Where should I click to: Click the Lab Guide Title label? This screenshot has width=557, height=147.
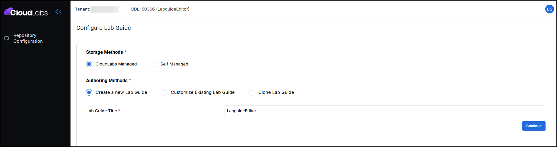(x=102, y=111)
